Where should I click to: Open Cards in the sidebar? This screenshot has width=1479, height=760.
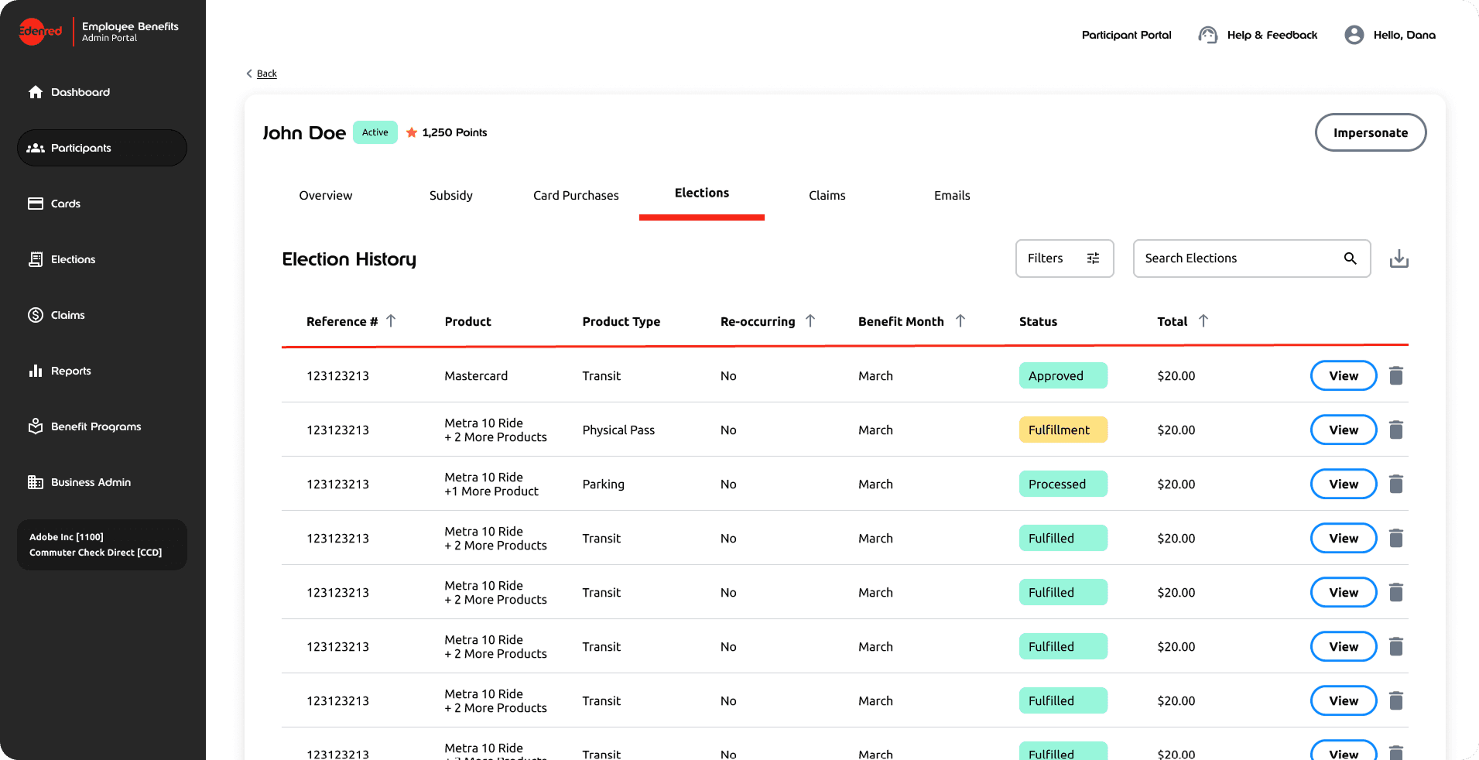[54, 204]
